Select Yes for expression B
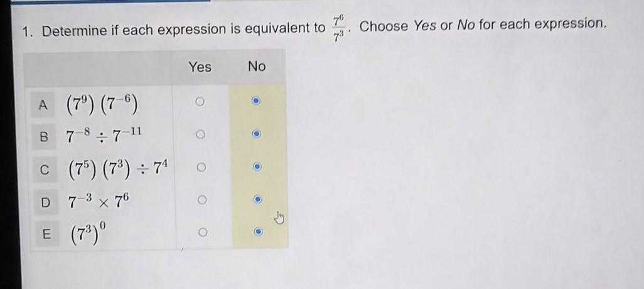This screenshot has height=289, width=644. pos(199,134)
